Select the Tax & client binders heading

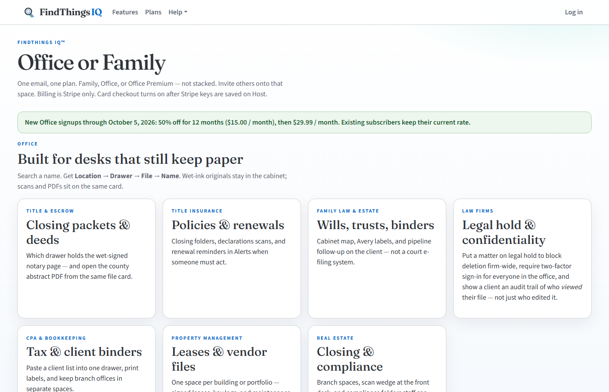point(84,352)
